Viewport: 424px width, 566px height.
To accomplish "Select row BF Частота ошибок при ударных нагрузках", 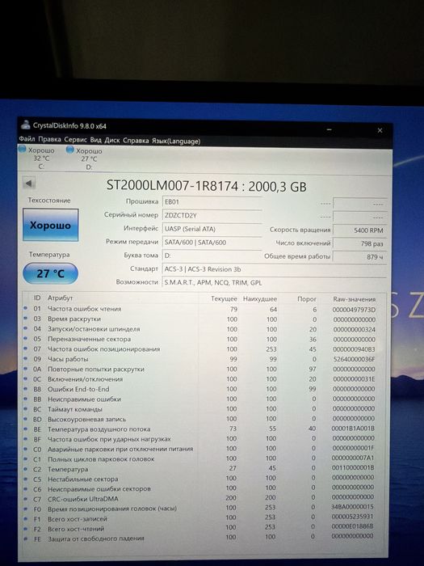I will point(204,439).
